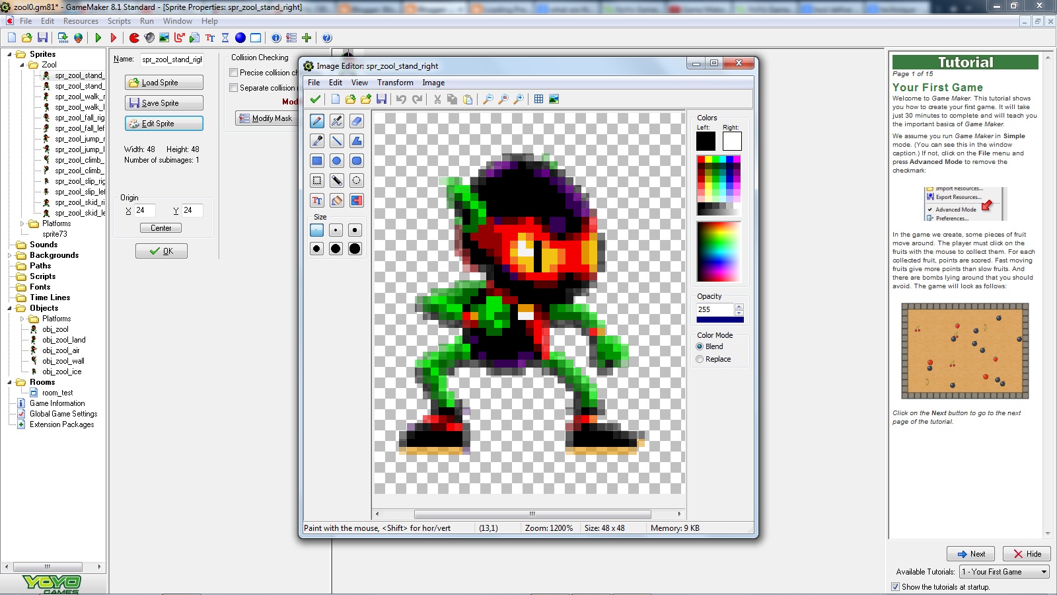Expand the Platforms folder under Objects
1057x595 pixels.
(22, 319)
